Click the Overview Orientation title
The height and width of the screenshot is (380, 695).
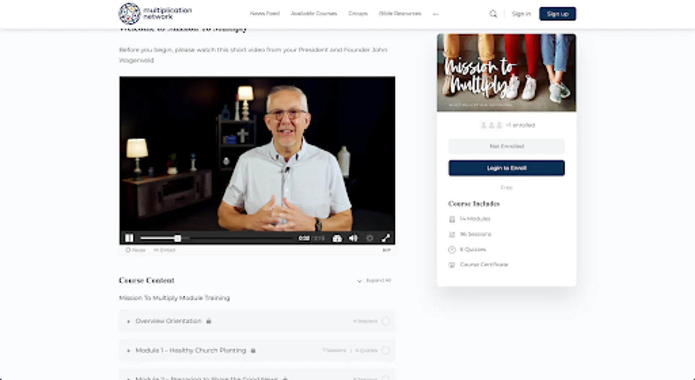pyautogui.click(x=168, y=321)
